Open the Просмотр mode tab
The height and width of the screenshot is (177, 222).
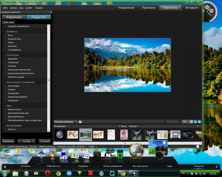point(148,8)
